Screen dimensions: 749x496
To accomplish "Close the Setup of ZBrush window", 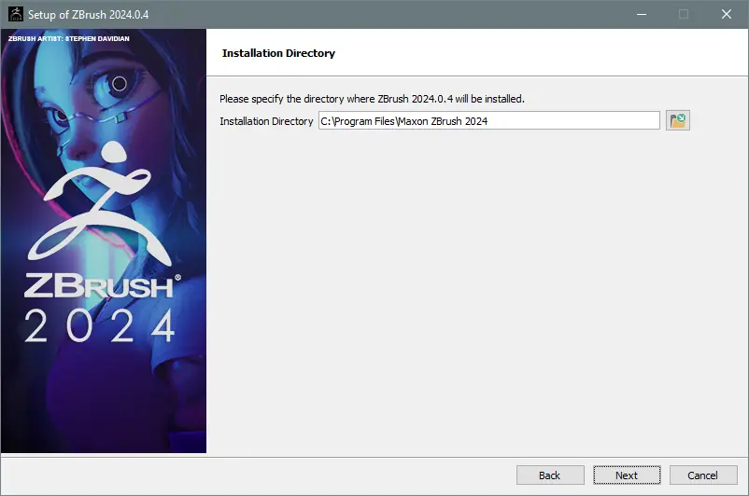I will pyautogui.click(x=726, y=14).
